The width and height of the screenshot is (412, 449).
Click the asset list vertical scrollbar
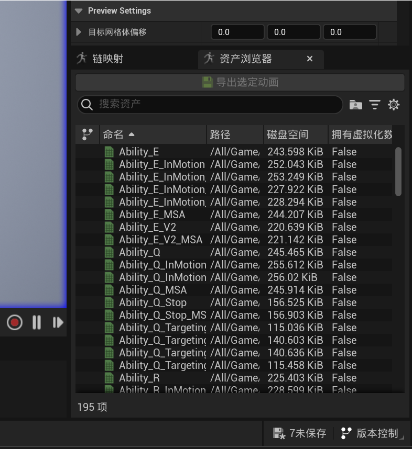point(398,172)
